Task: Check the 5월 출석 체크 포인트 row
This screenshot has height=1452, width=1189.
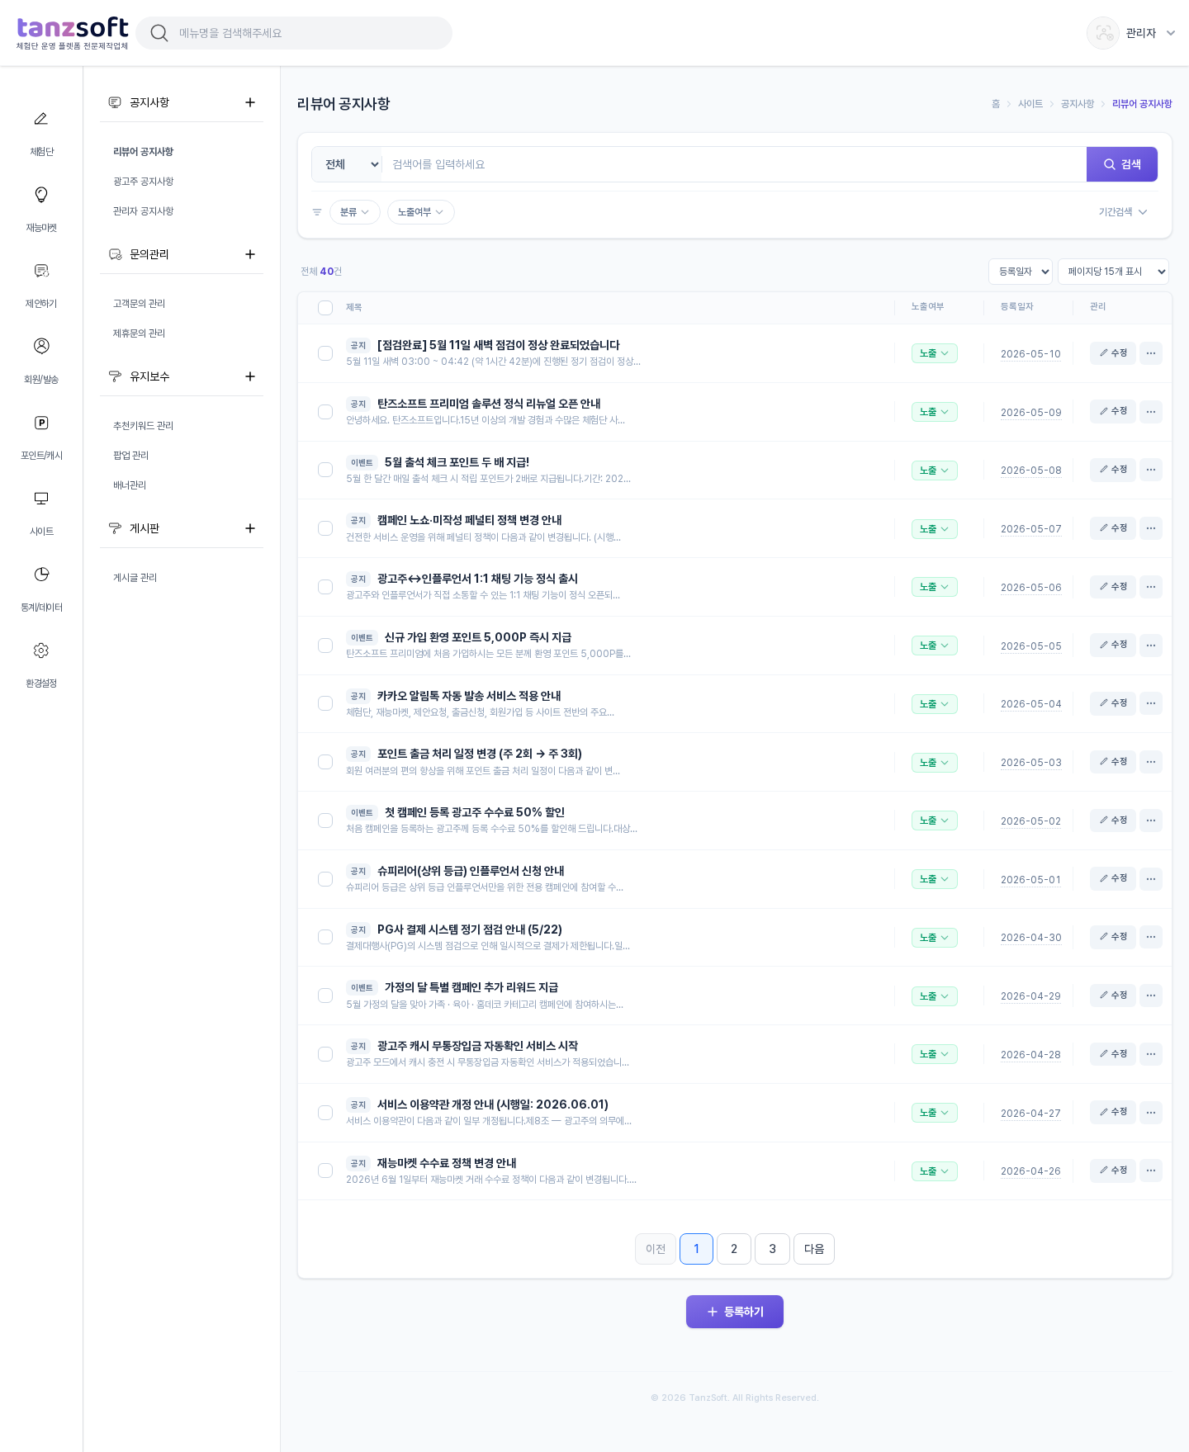Action: [325, 470]
